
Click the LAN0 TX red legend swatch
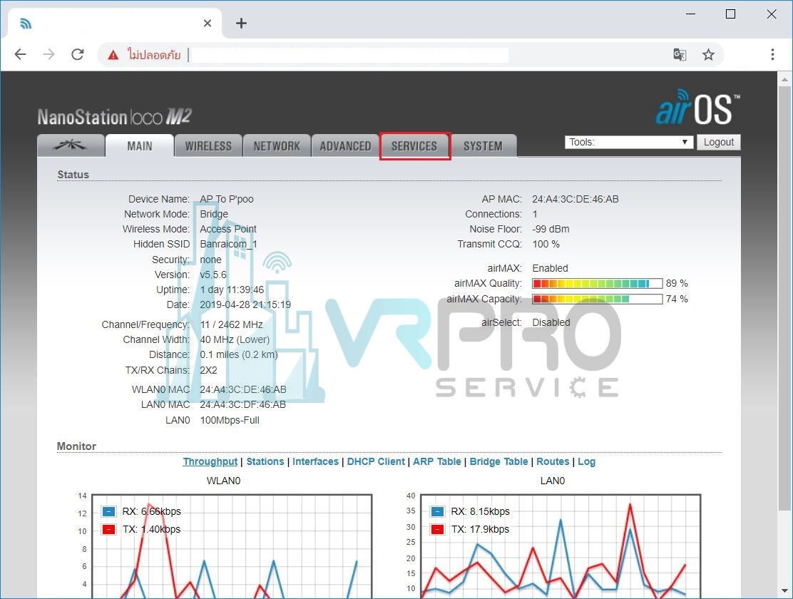click(x=437, y=529)
